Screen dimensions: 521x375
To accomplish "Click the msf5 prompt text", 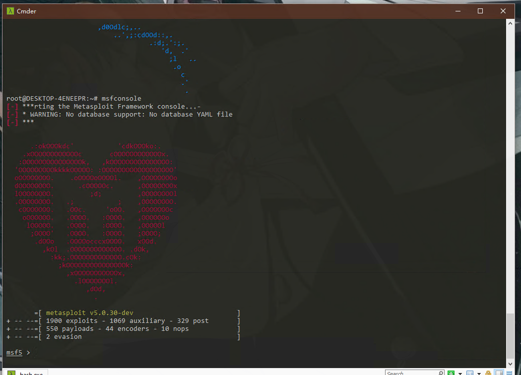I will [x=14, y=352].
